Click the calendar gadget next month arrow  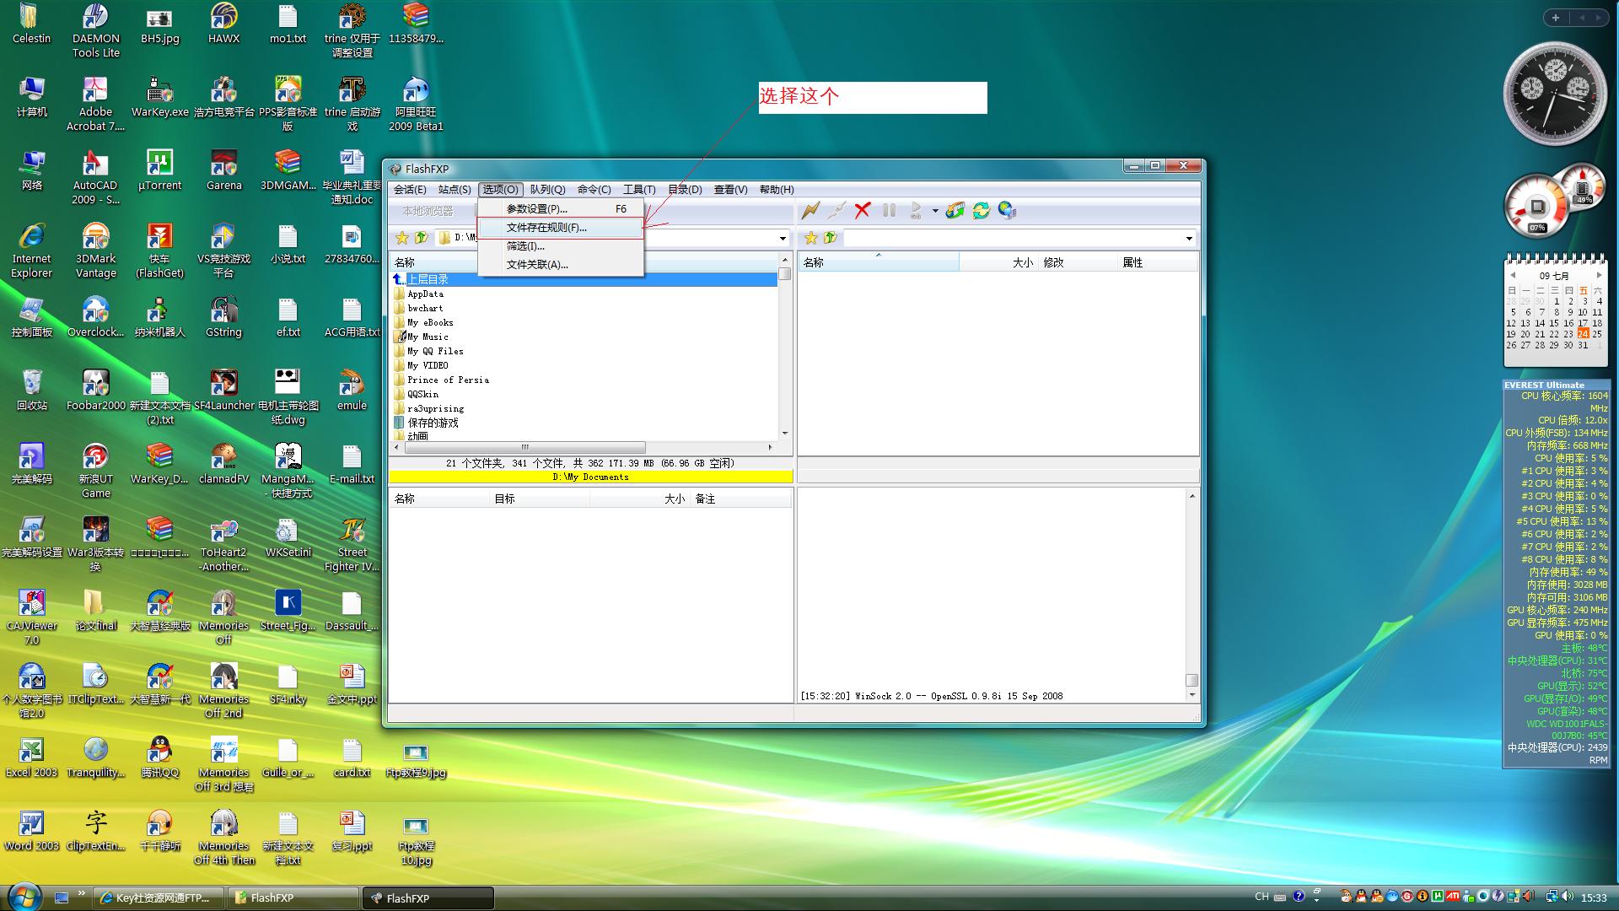pyautogui.click(x=1599, y=275)
